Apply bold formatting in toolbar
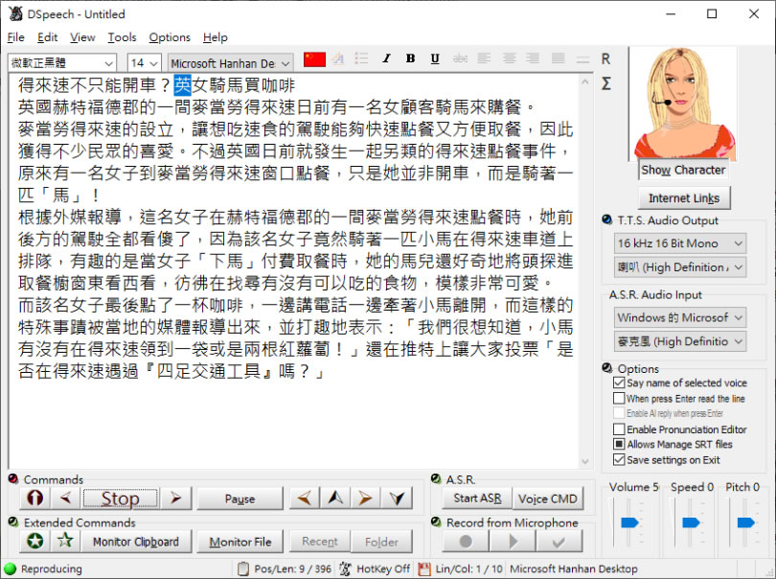Viewport: 776px width, 579px height. pos(410,59)
